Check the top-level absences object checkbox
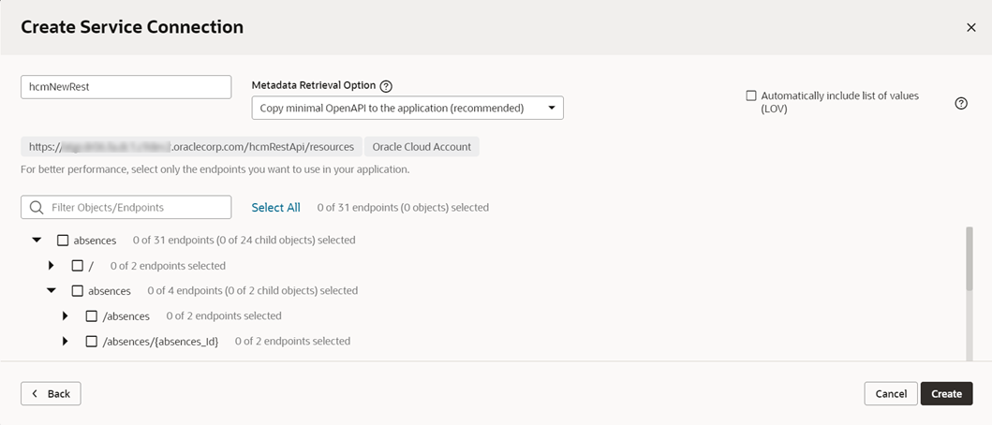992x425 pixels. pyautogui.click(x=63, y=241)
